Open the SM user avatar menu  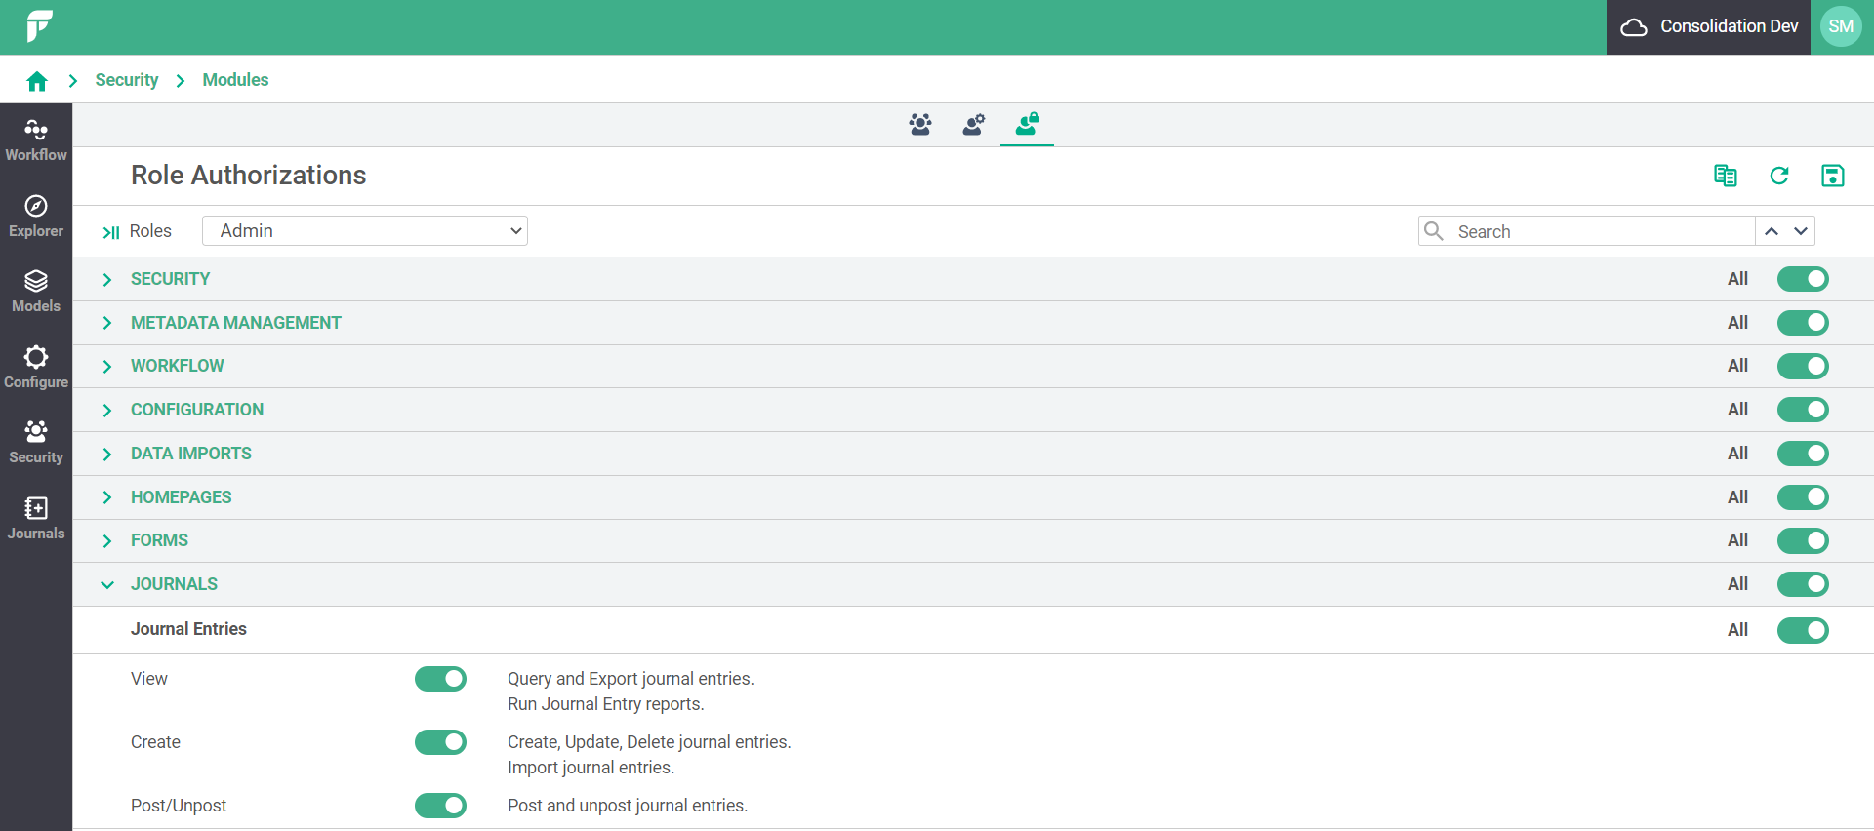coord(1842,26)
